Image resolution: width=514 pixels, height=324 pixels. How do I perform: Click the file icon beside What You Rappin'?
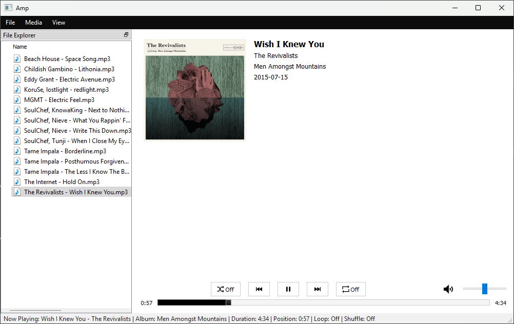tap(17, 120)
